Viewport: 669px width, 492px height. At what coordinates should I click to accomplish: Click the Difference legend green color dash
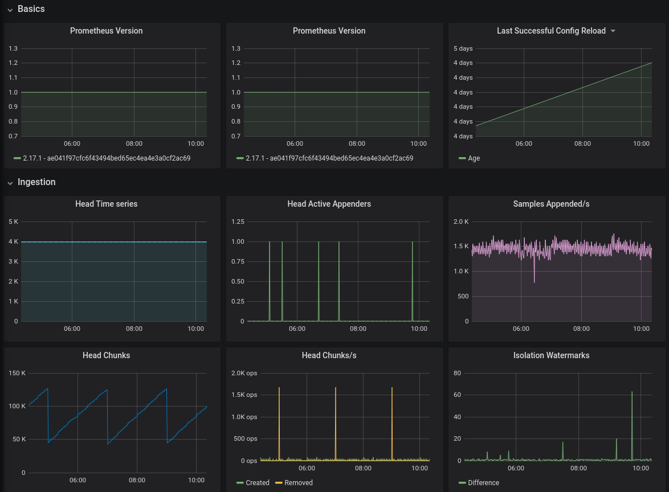click(462, 483)
